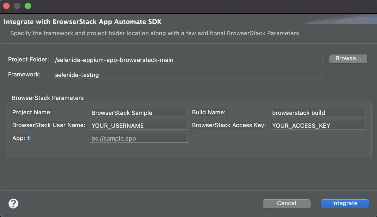The image size is (377, 217).
Task: Click the yellow minimize window button
Action: pyautogui.click(x=17, y=6)
